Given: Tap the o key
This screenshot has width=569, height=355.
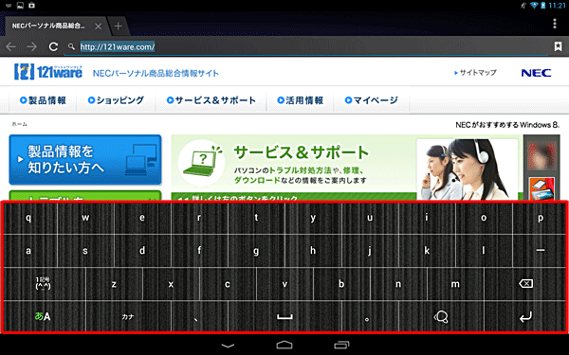Looking at the screenshot, I should (x=484, y=218).
